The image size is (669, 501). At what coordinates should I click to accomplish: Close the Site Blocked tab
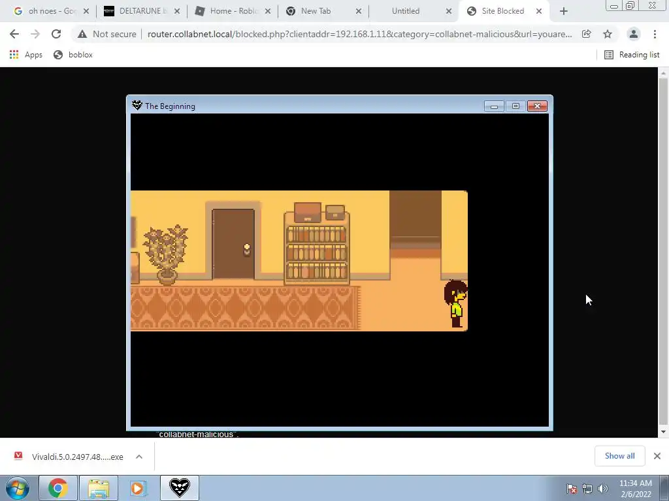point(539,11)
